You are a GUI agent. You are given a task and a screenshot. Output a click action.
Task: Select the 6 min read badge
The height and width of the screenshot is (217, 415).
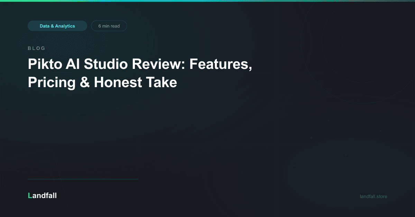pyautogui.click(x=109, y=25)
